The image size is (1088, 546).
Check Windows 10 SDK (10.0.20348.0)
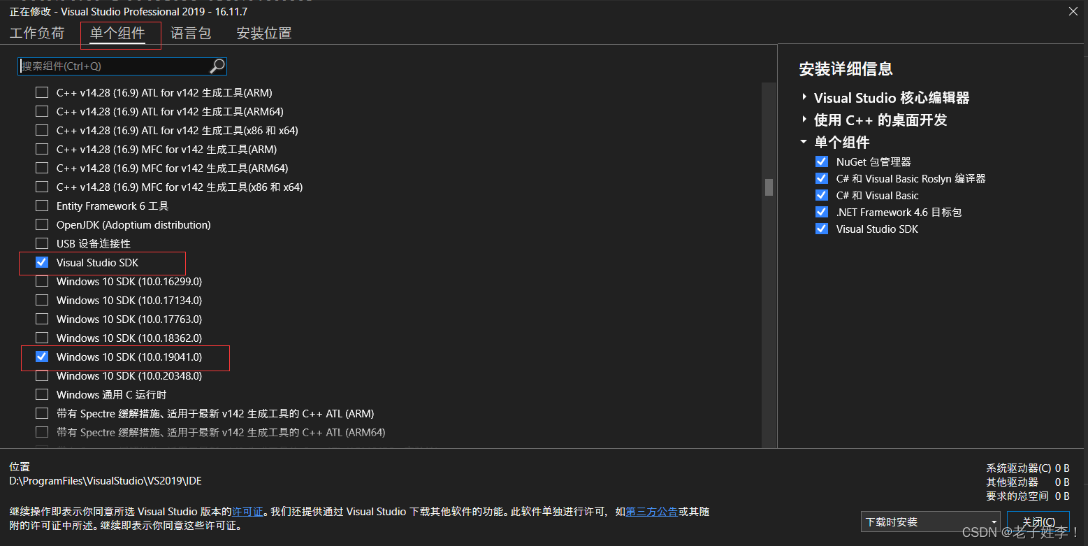[42, 375]
